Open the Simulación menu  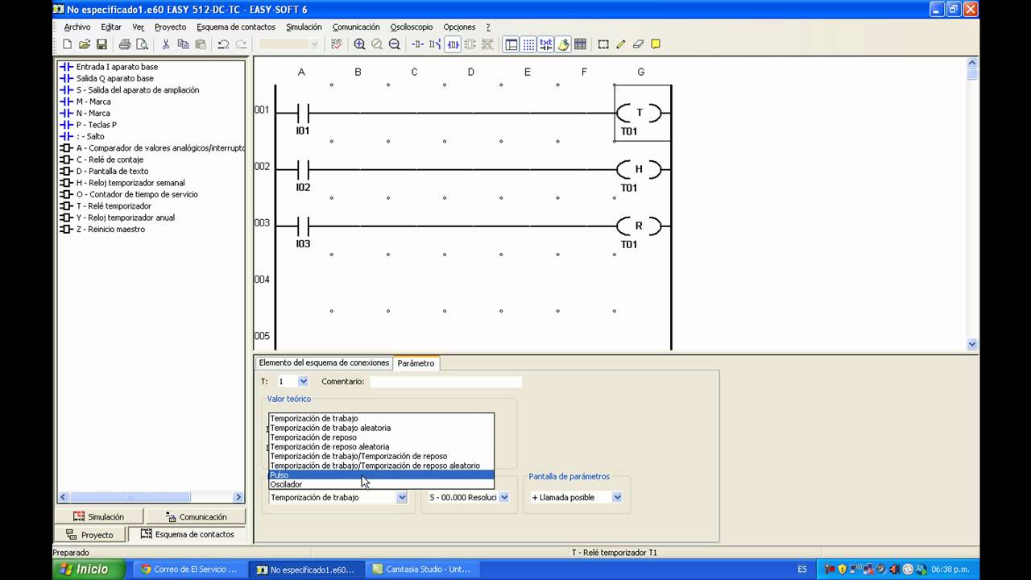click(x=304, y=27)
